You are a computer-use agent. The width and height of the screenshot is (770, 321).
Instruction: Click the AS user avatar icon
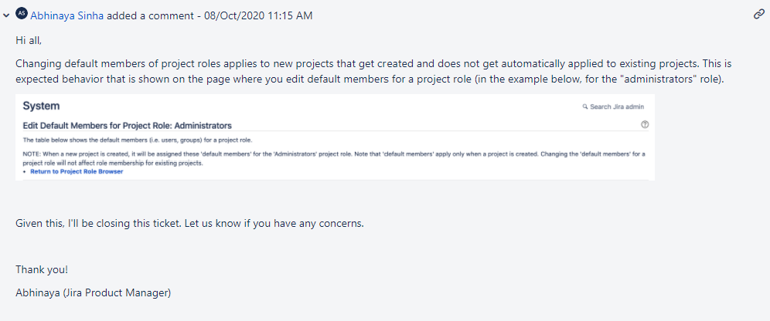pos(22,15)
